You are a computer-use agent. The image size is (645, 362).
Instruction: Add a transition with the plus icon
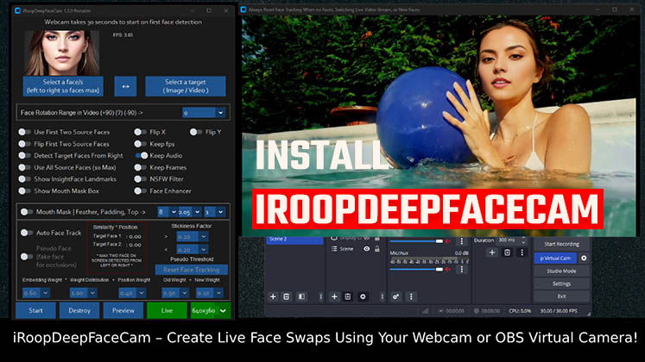tap(492, 253)
